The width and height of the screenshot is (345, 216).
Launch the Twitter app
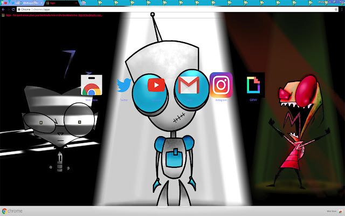[x=124, y=85]
